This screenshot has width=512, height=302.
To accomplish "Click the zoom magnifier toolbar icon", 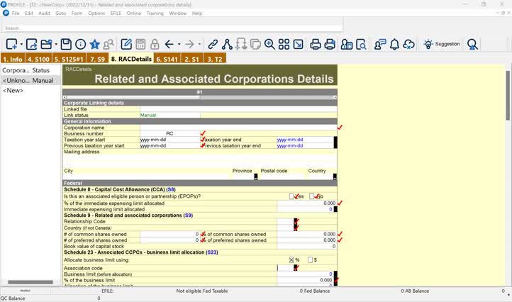I will (269, 45).
